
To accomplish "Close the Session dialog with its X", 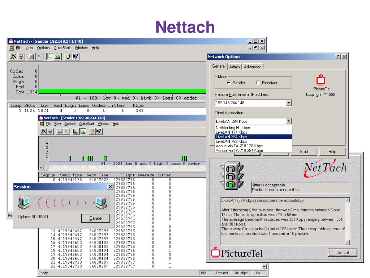I will (110, 187).
